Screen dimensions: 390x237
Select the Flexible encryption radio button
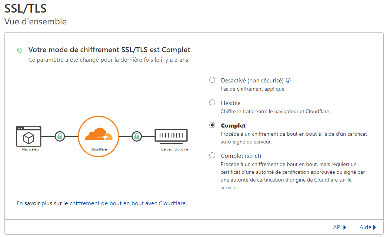pos(212,102)
